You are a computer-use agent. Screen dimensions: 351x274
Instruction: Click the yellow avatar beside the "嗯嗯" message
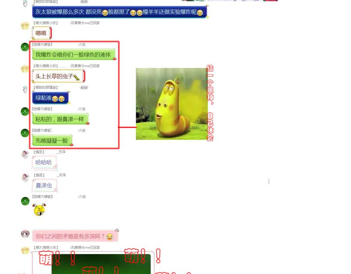click(25, 26)
